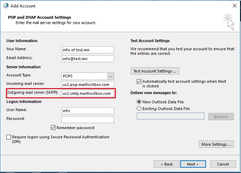Screen dimensions: 241x173
Task: Go to the Next step
Action: click(x=193, y=164)
